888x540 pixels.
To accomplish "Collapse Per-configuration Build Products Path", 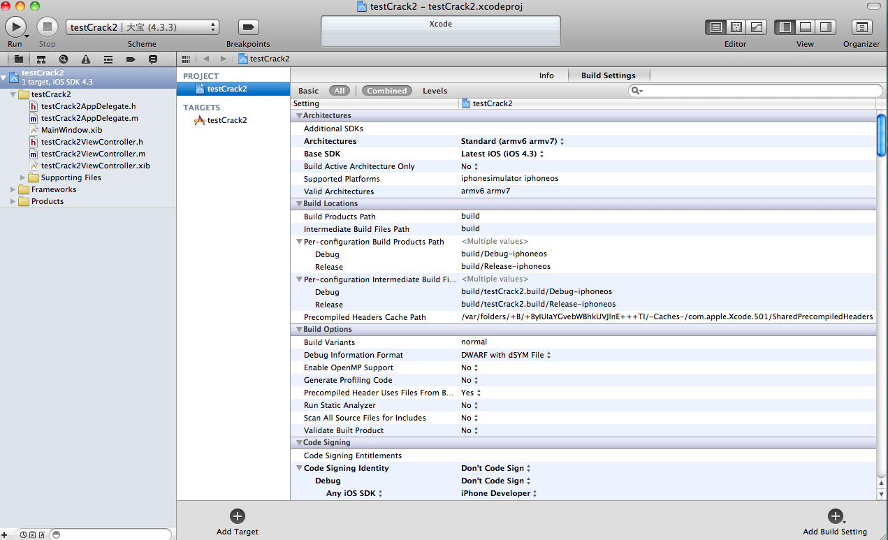I will pos(299,242).
